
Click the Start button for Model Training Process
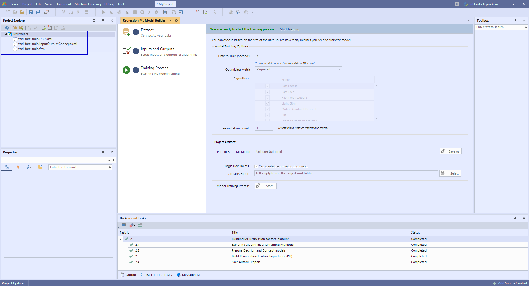(266, 186)
